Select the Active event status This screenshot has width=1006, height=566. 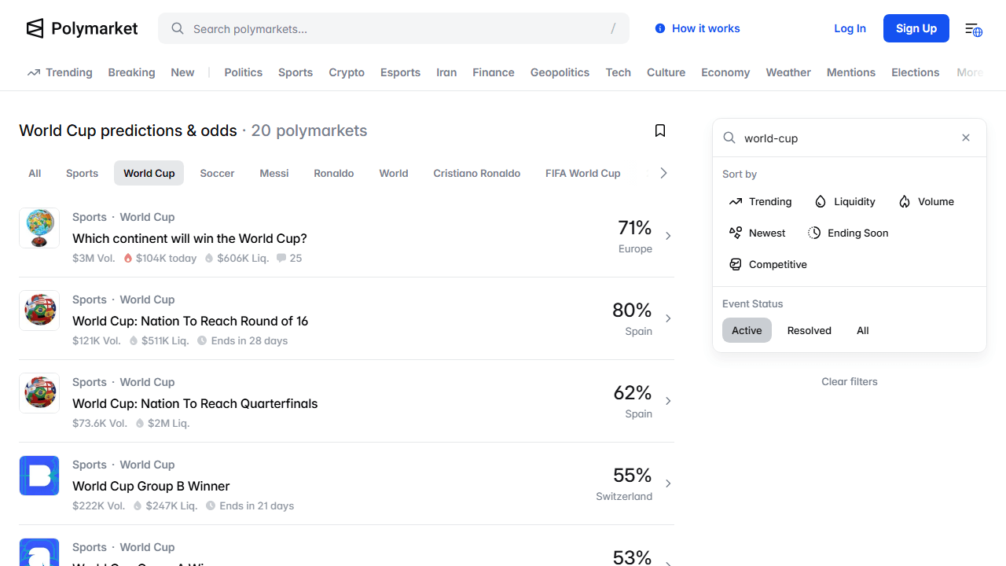point(747,330)
